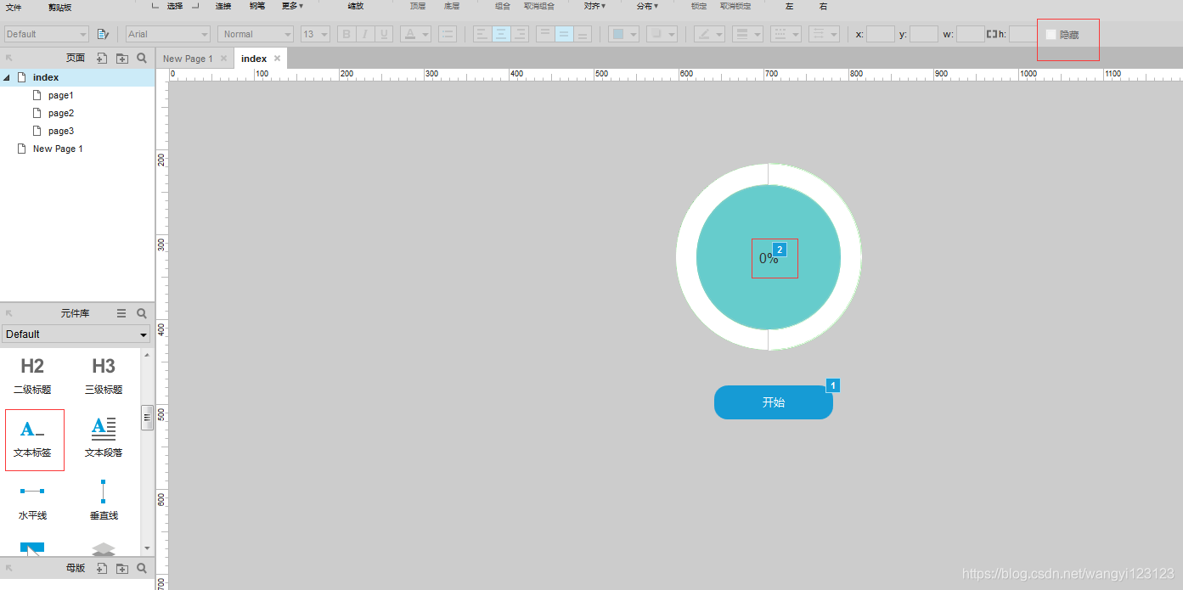1183x590 pixels.
Task: Collapse the index page tree node
Action: click(7, 77)
